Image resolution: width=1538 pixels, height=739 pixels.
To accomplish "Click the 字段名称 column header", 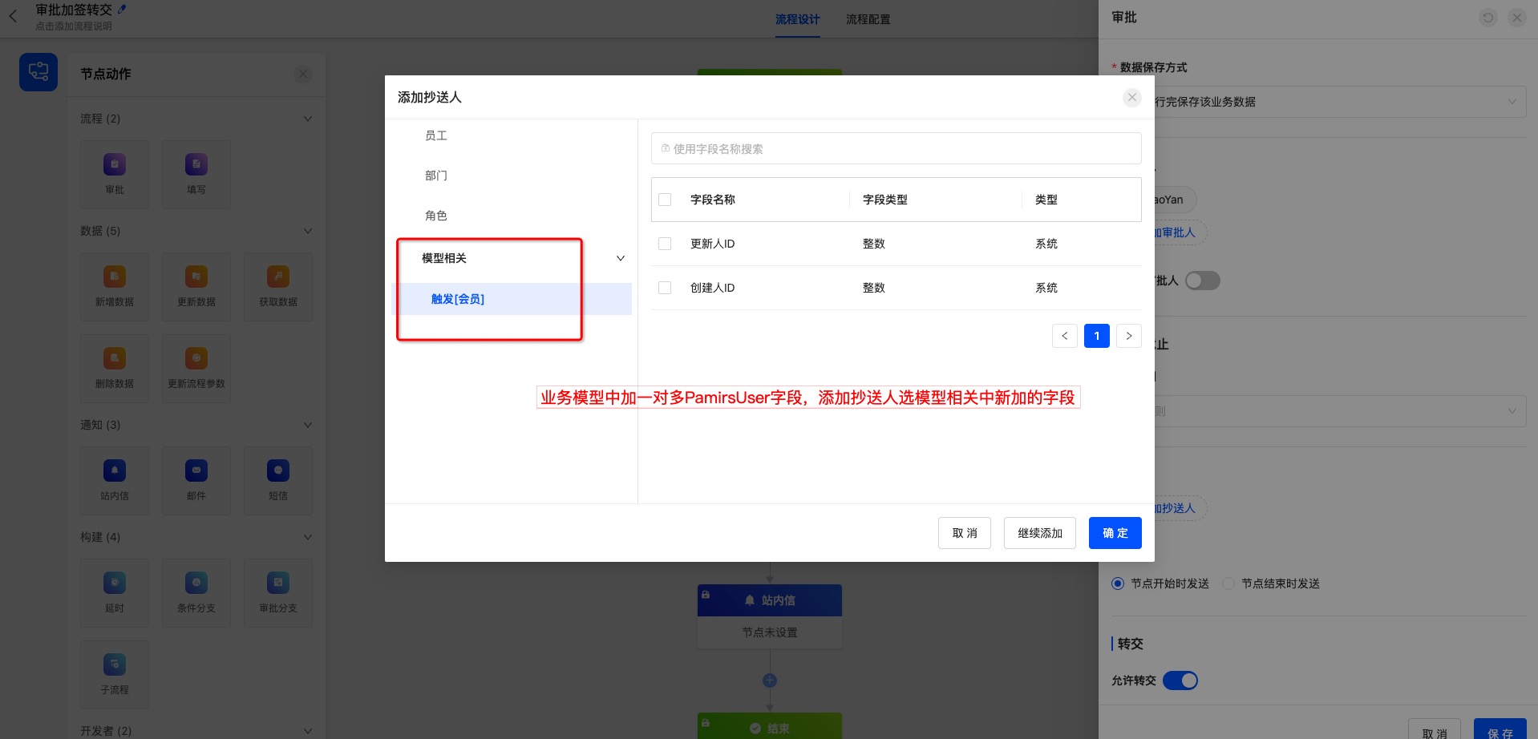I will (713, 200).
